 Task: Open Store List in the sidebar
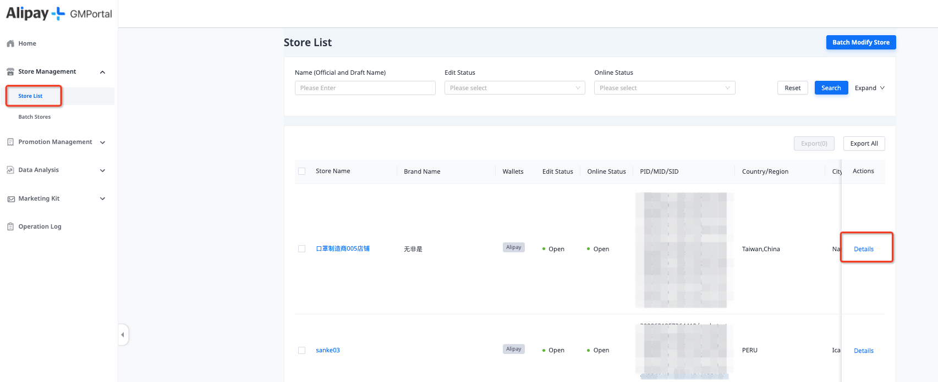click(30, 96)
